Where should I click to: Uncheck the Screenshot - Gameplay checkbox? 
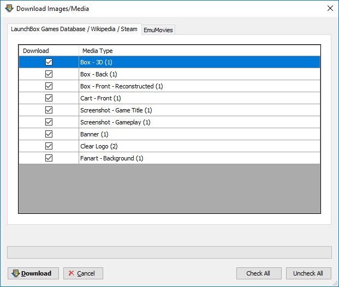(49, 122)
